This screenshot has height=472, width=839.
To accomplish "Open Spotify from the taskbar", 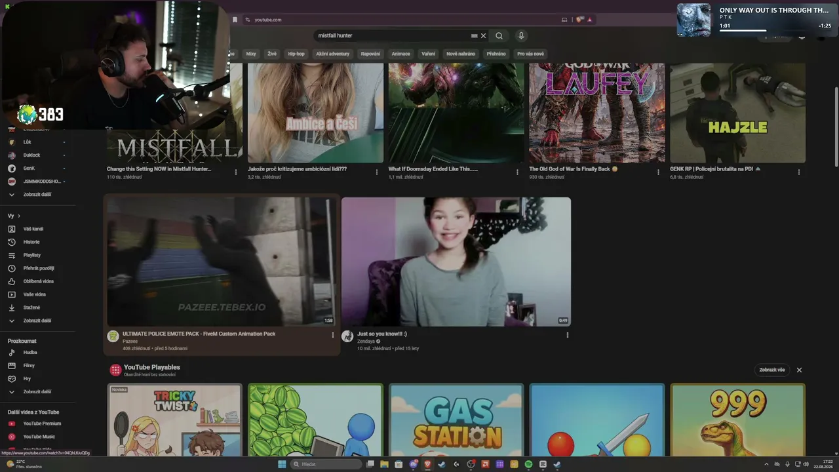I will pyautogui.click(x=528, y=464).
